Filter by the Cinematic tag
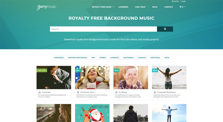 pos(115,58)
